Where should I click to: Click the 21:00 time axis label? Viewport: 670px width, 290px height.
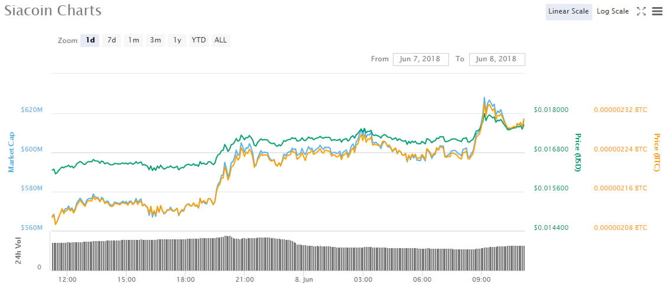(245, 280)
